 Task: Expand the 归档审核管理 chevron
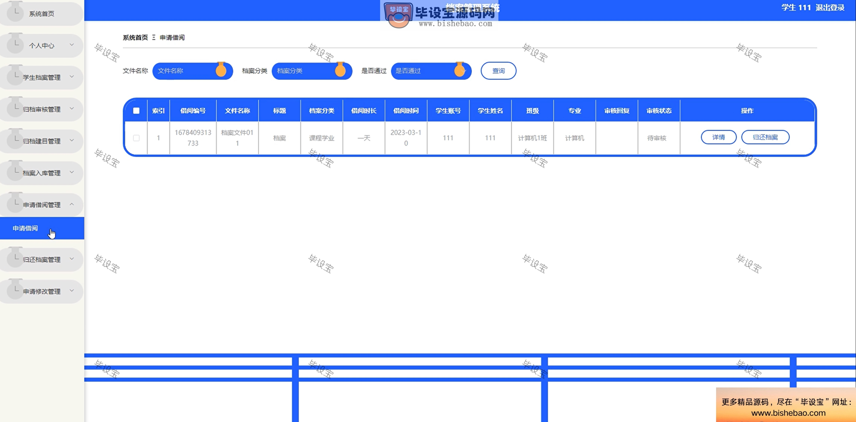tap(72, 108)
